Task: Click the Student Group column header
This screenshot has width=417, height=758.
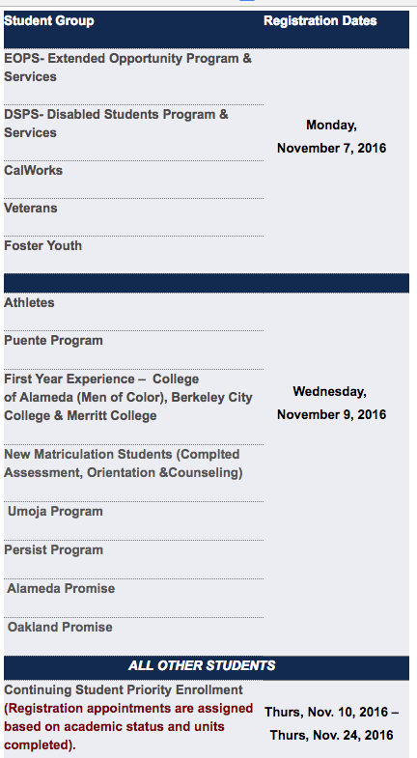Action: coord(49,21)
